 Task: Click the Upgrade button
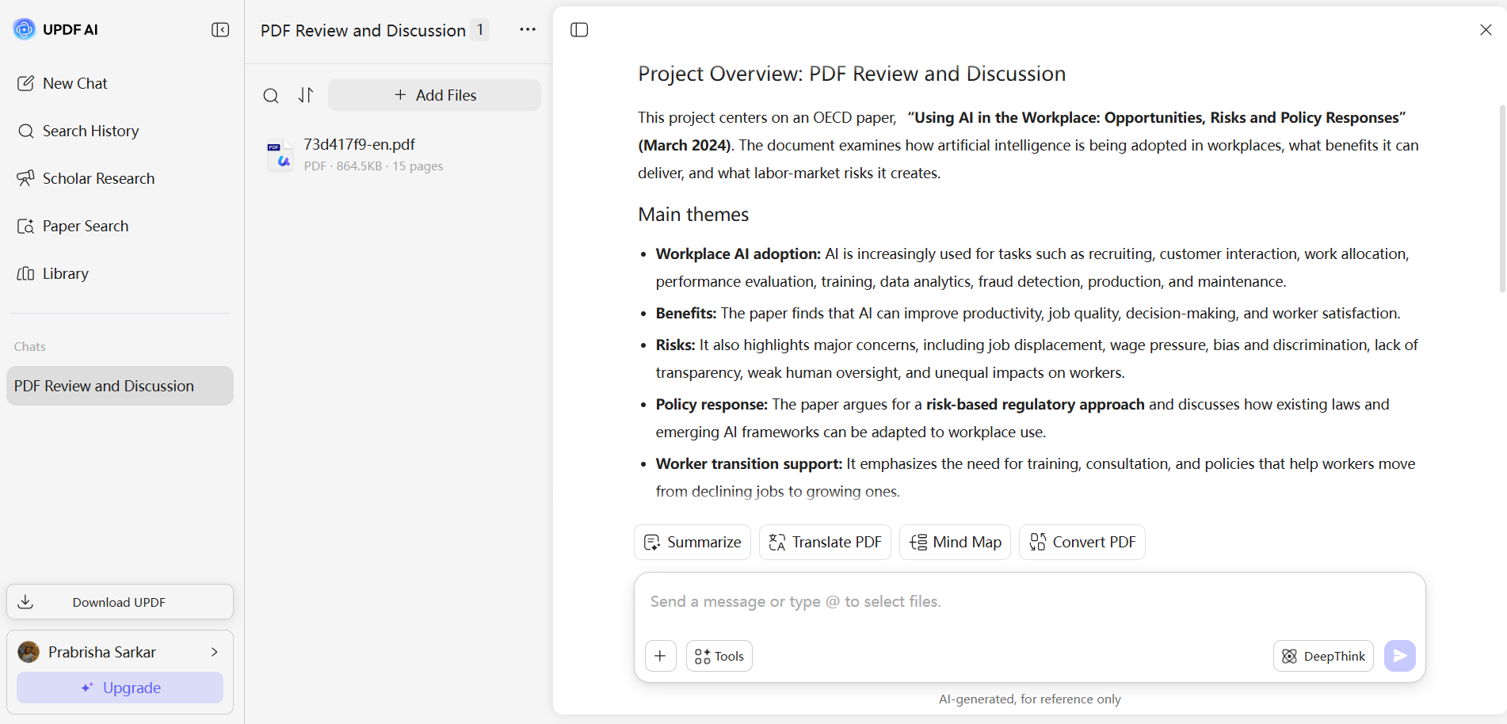point(120,688)
